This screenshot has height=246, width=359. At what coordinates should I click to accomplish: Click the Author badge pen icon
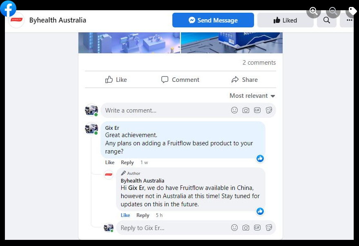pyautogui.click(x=123, y=173)
